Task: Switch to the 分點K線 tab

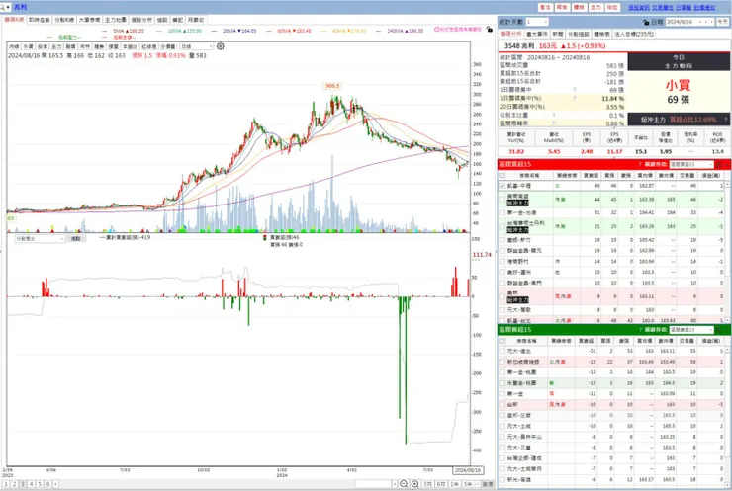Action: click(64, 20)
